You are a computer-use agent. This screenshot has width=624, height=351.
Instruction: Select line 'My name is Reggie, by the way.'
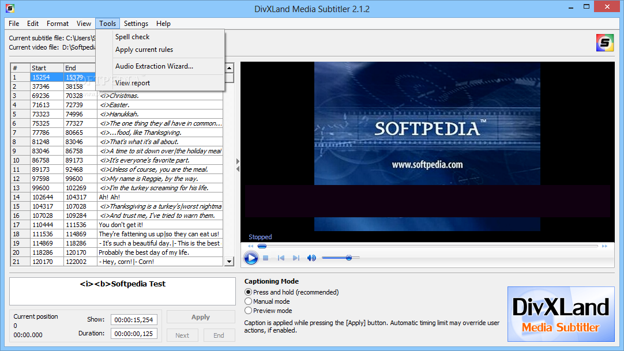coord(160,179)
